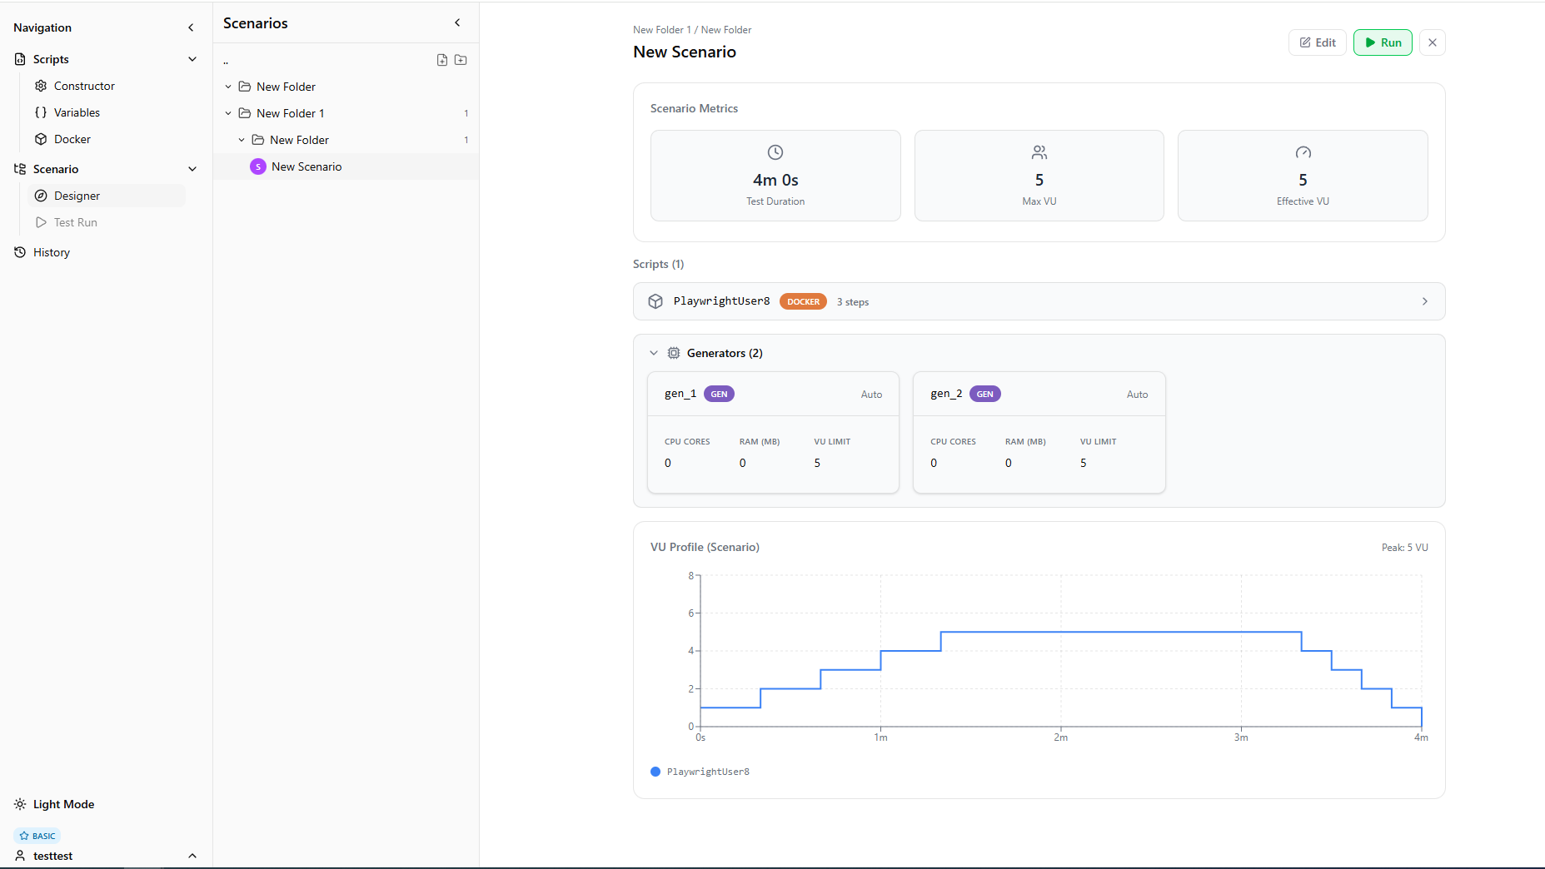The width and height of the screenshot is (1545, 869).
Task: Click the '4m 0s' test duration value
Action: point(775,180)
